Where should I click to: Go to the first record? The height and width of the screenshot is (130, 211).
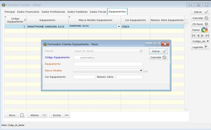click(x=193, y=35)
